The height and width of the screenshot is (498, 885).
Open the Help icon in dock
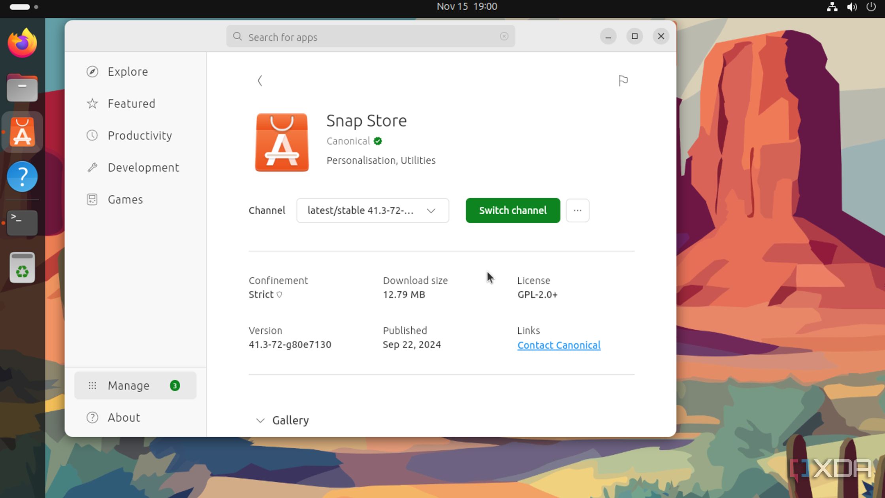[x=22, y=177]
